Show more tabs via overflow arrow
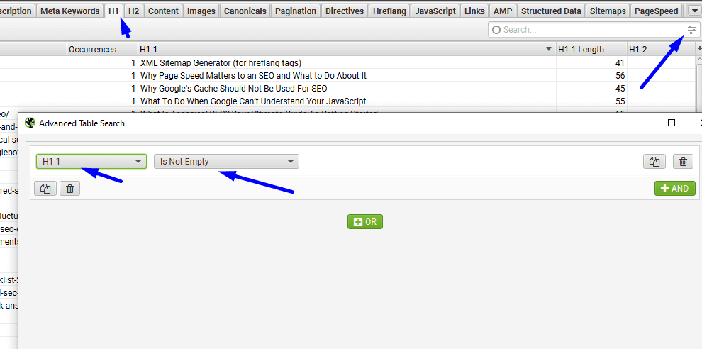This screenshot has height=349, width=702. [694, 11]
